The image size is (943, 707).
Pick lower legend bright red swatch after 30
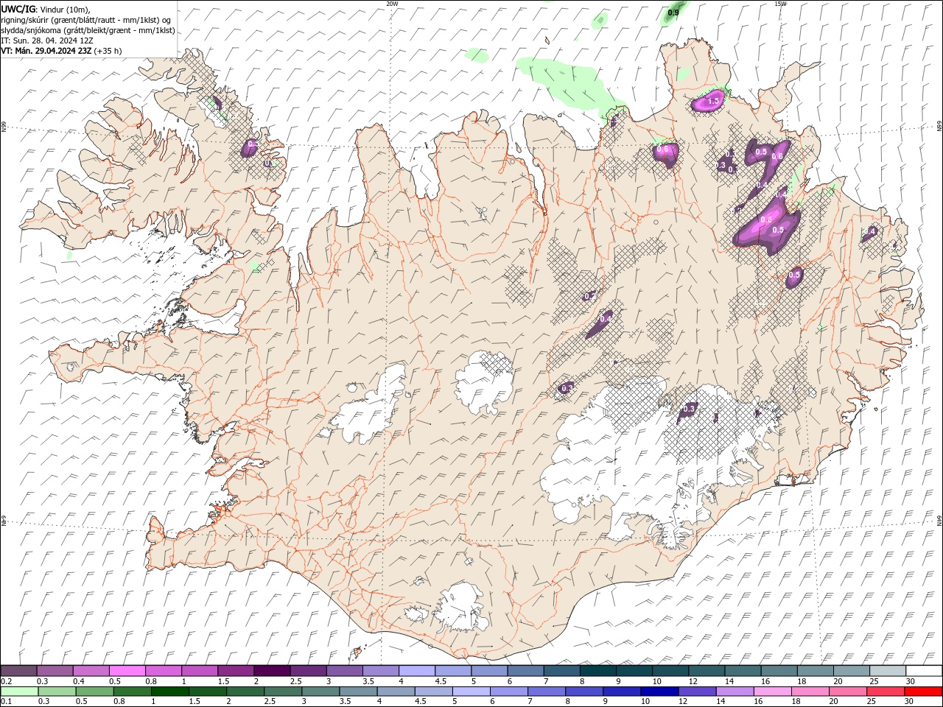[923, 692]
